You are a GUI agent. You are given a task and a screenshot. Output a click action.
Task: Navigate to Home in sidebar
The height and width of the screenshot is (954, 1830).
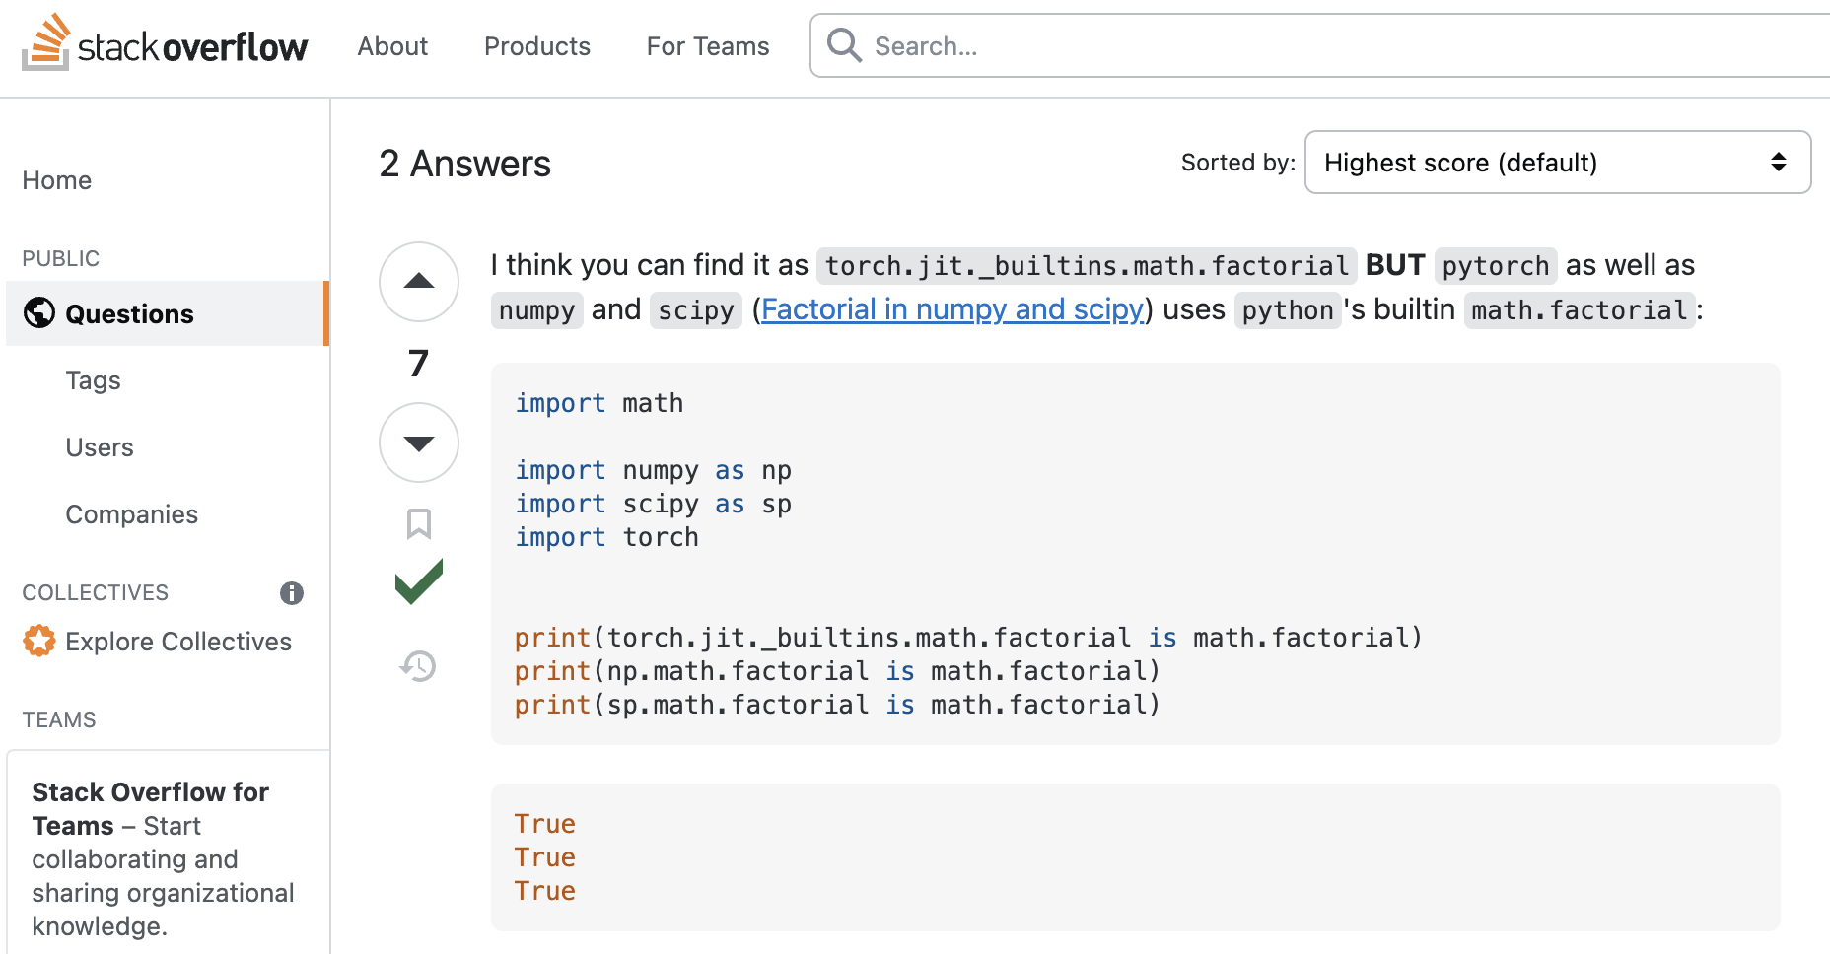(x=57, y=180)
